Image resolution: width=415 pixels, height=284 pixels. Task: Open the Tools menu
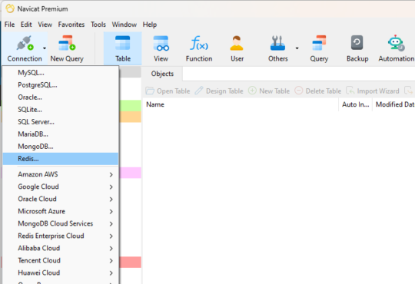(x=98, y=25)
